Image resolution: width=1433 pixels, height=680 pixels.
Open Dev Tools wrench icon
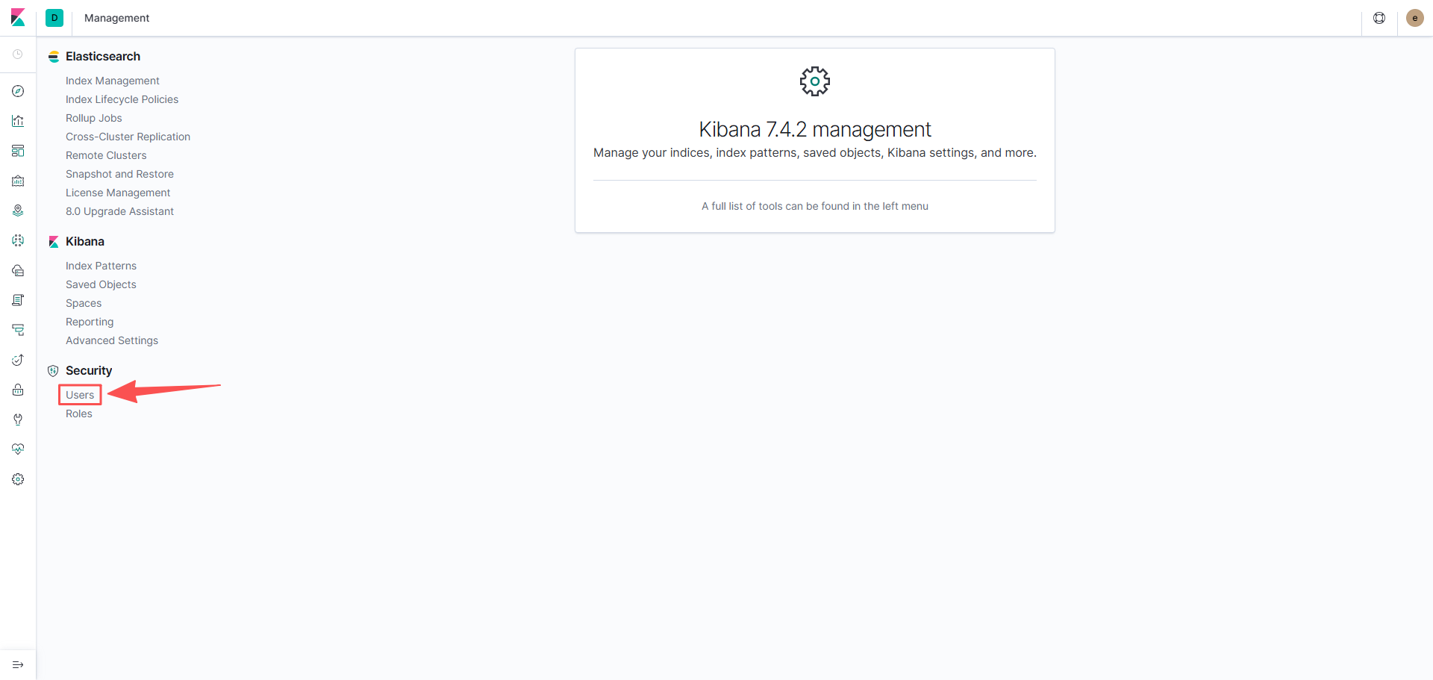point(18,419)
